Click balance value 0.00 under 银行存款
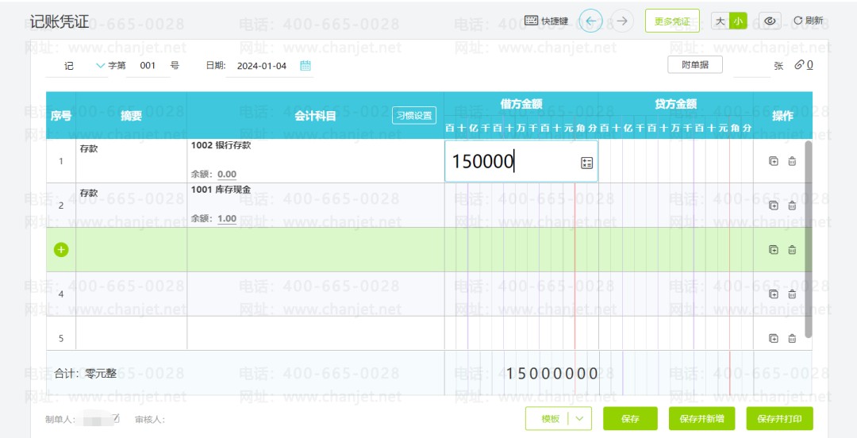 pyautogui.click(x=227, y=175)
